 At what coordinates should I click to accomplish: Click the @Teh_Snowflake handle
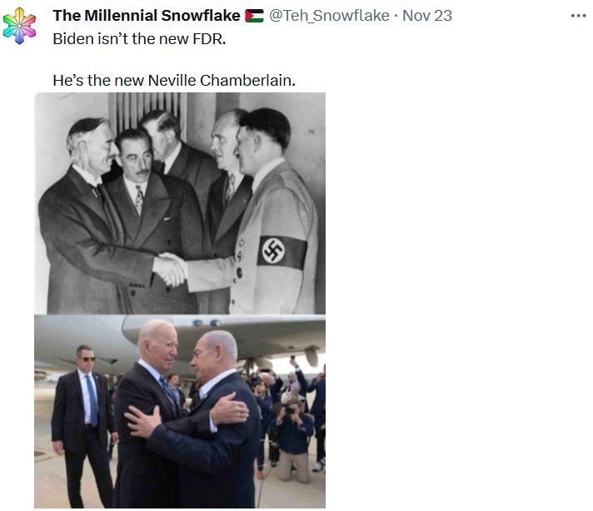329,16
